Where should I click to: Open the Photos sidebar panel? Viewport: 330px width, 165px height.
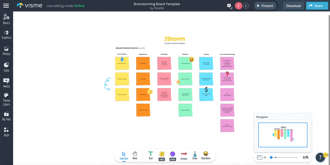click(x=6, y=51)
